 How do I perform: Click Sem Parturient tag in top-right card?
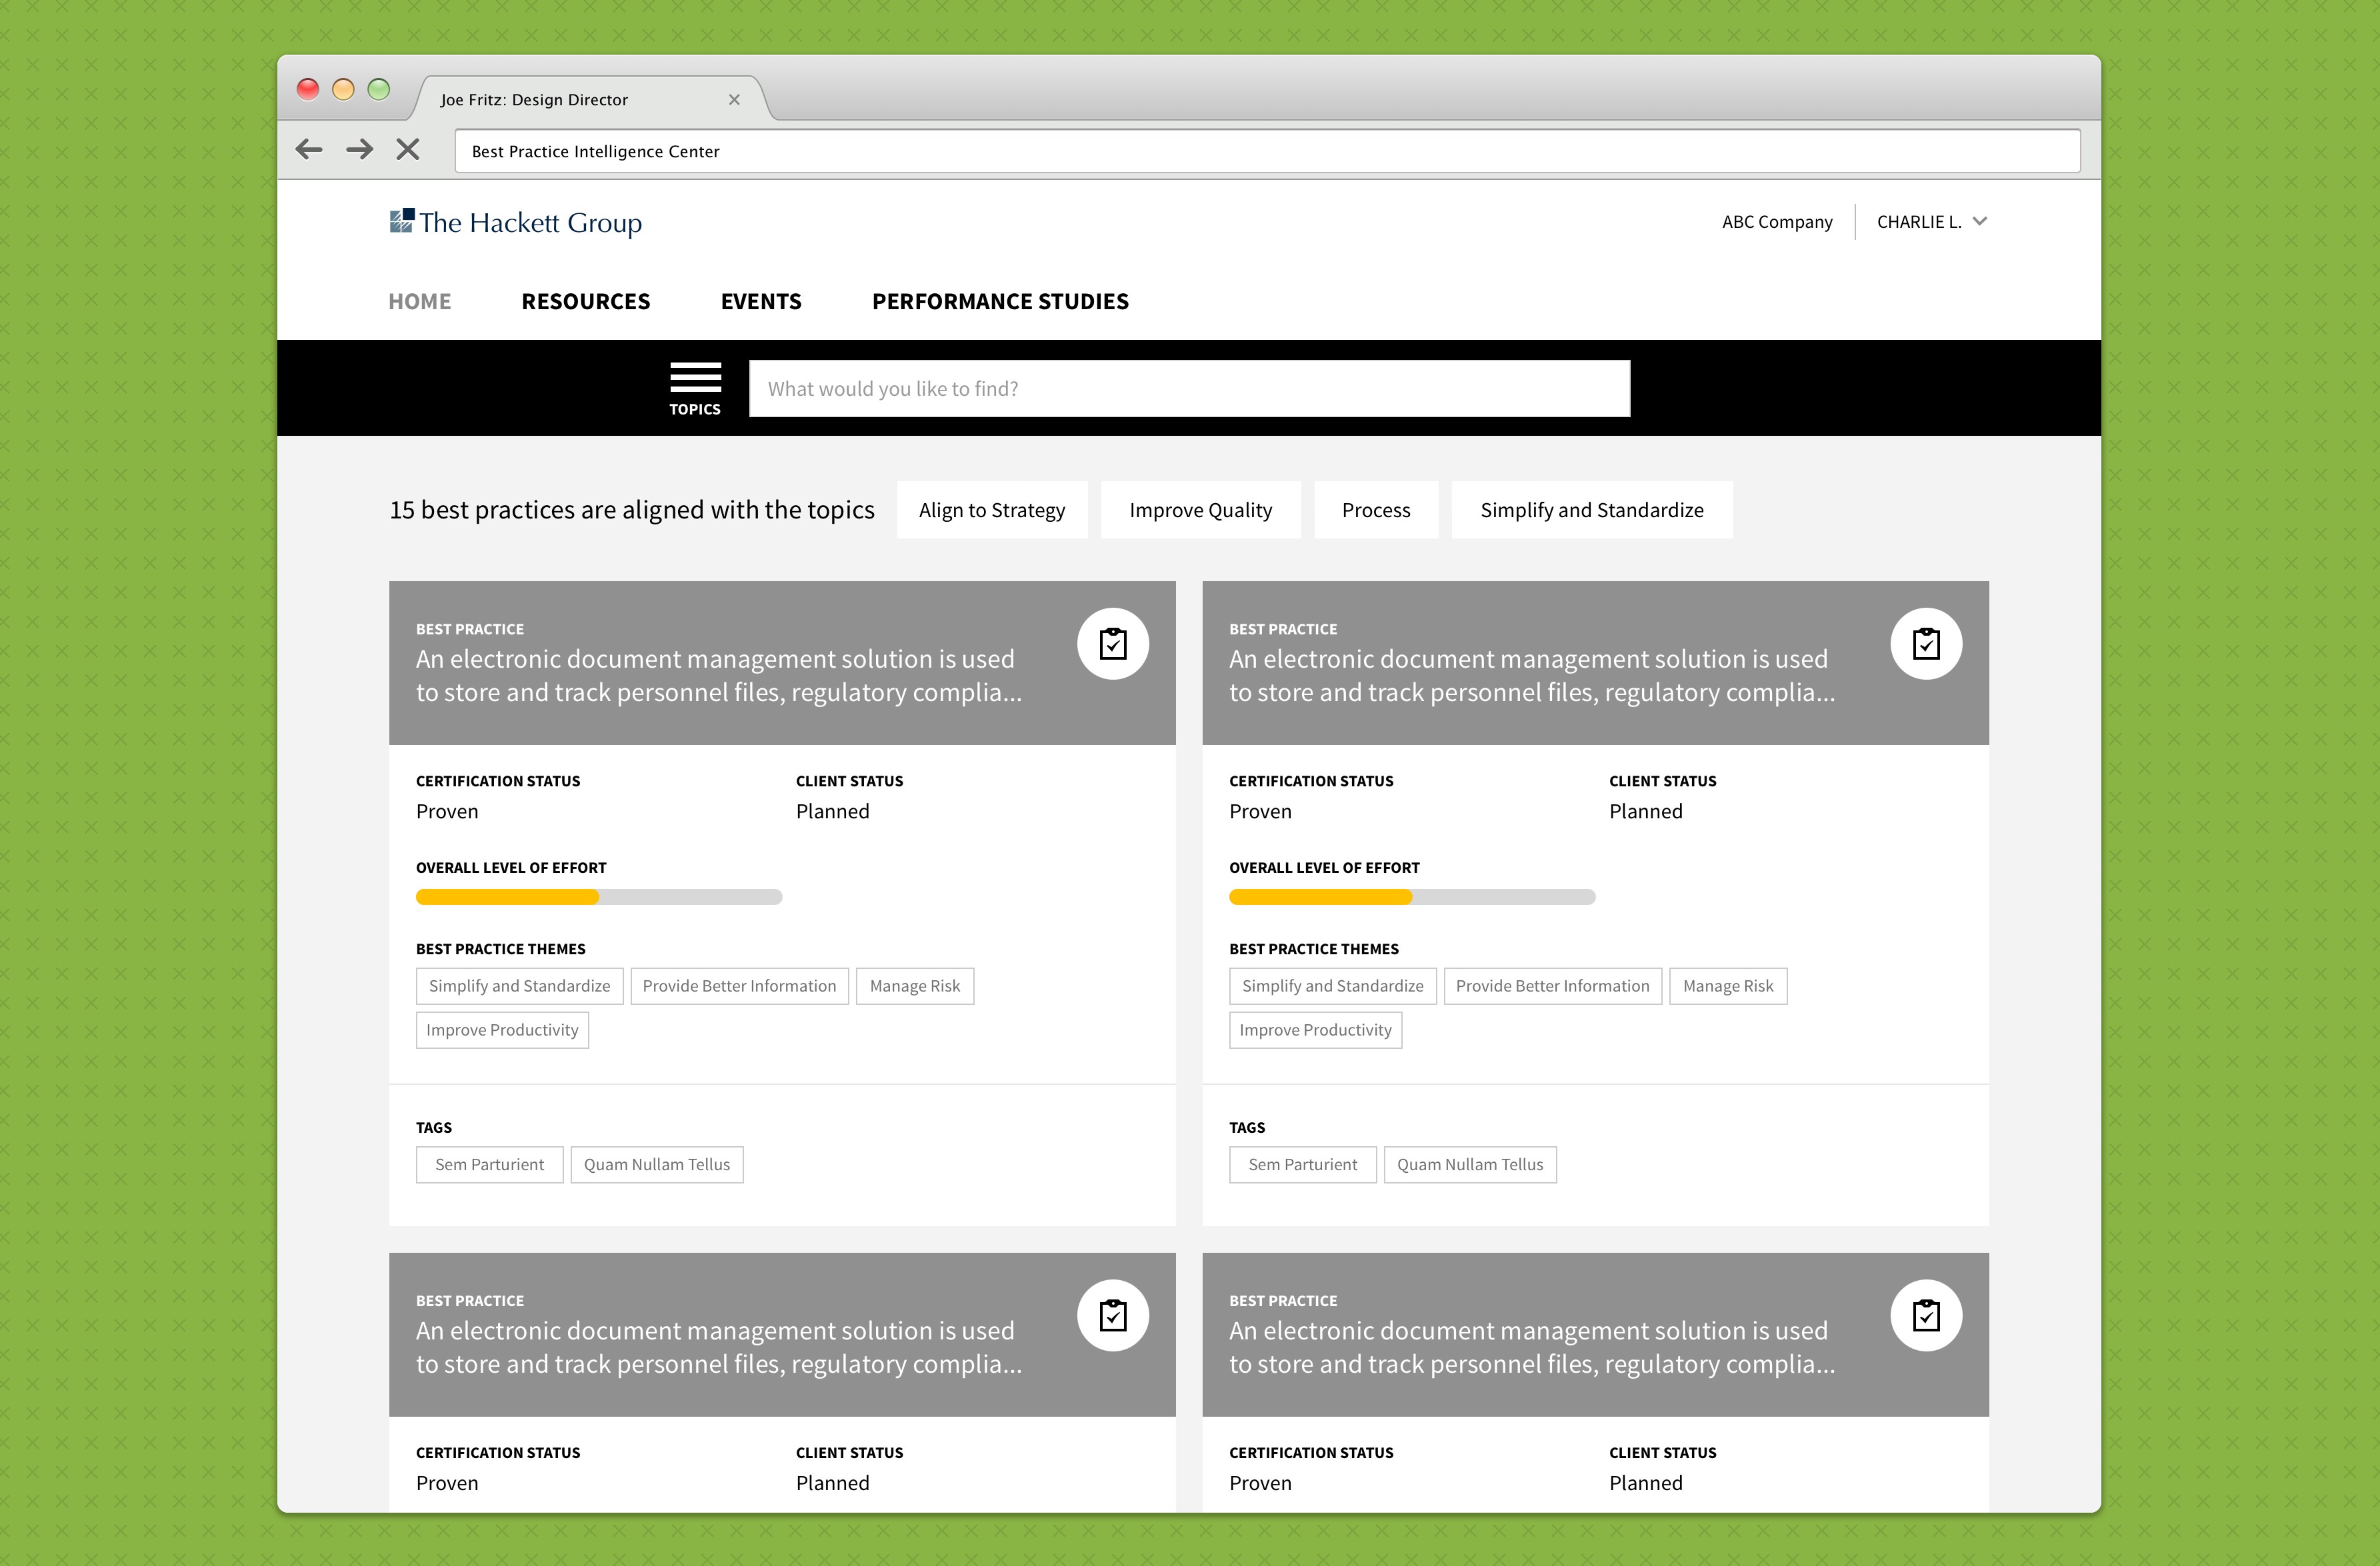coord(1303,1166)
